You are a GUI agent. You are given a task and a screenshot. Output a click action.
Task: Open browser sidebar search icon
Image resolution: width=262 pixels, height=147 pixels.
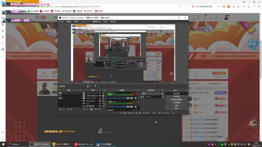point(3,43)
